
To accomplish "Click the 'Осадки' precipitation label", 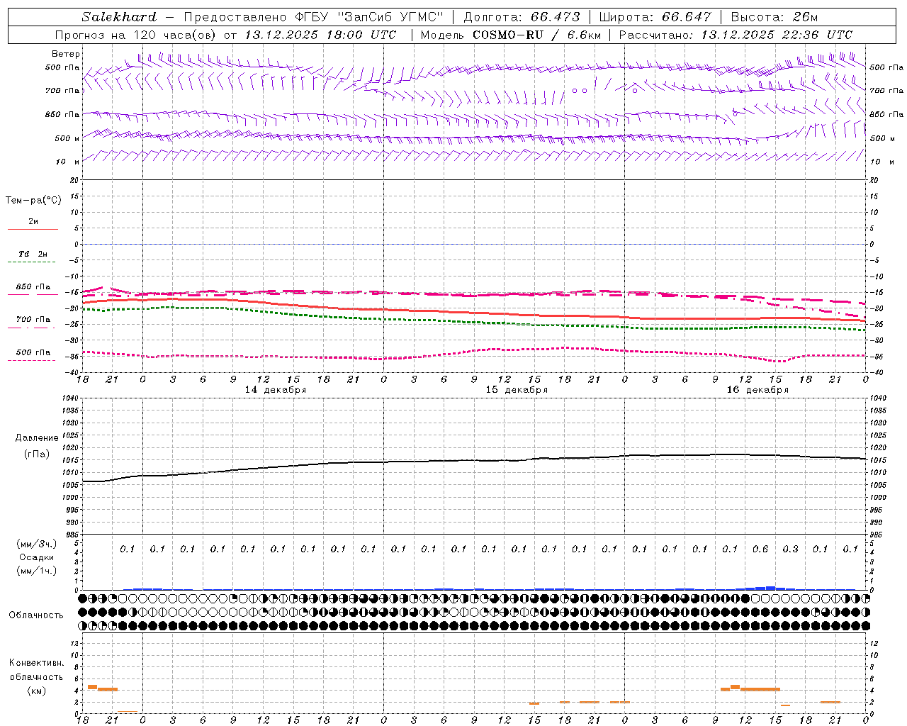I will click(x=36, y=557).
